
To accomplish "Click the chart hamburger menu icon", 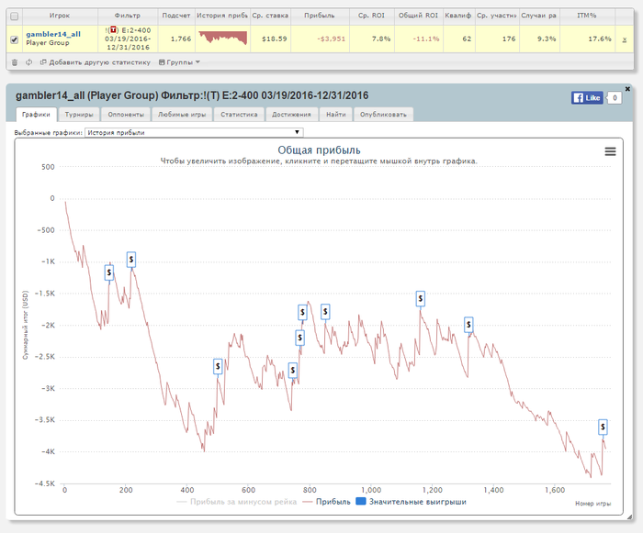I will tap(610, 152).
